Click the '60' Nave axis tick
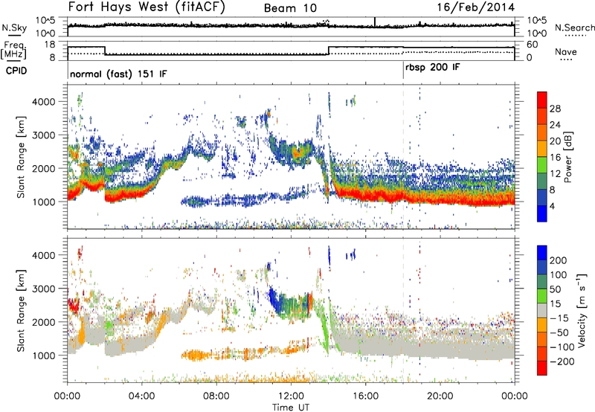 [532, 45]
